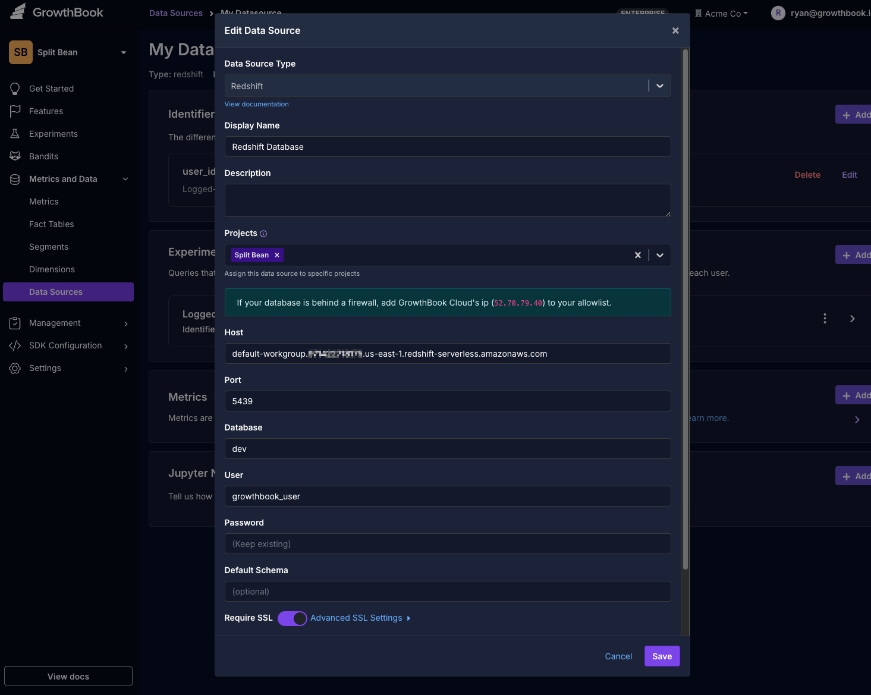Image resolution: width=871 pixels, height=695 pixels.
Task: Click the Get Started lightbulb icon
Action: [x=15, y=89]
